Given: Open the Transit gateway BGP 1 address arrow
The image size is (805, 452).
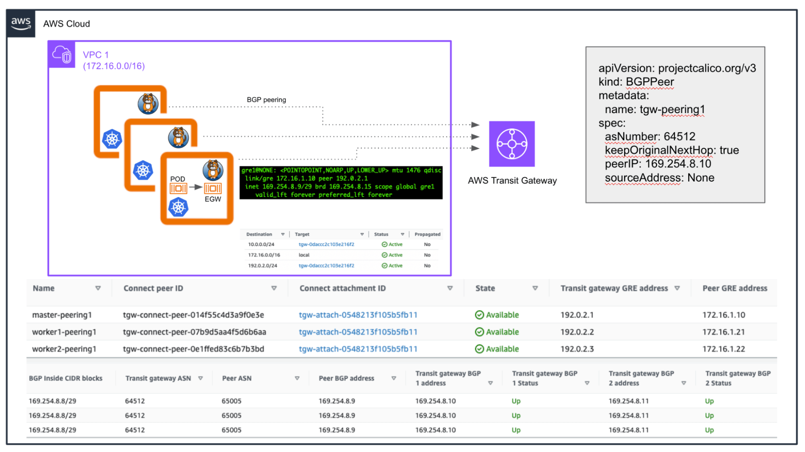Looking at the screenshot, I should pyautogui.click(x=490, y=383).
